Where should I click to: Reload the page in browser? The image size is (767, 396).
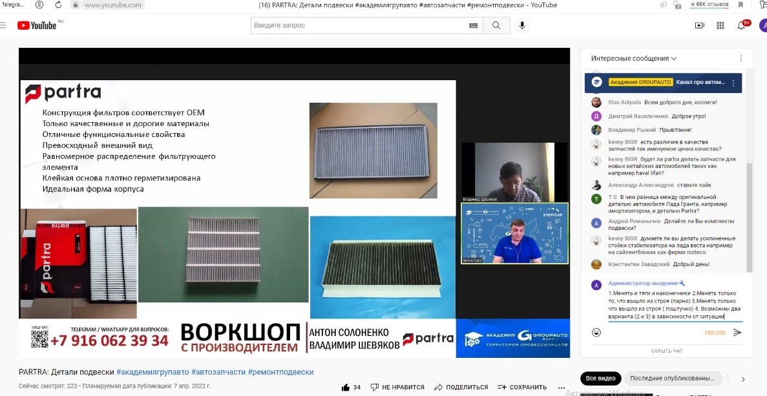pyautogui.click(x=58, y=5)
